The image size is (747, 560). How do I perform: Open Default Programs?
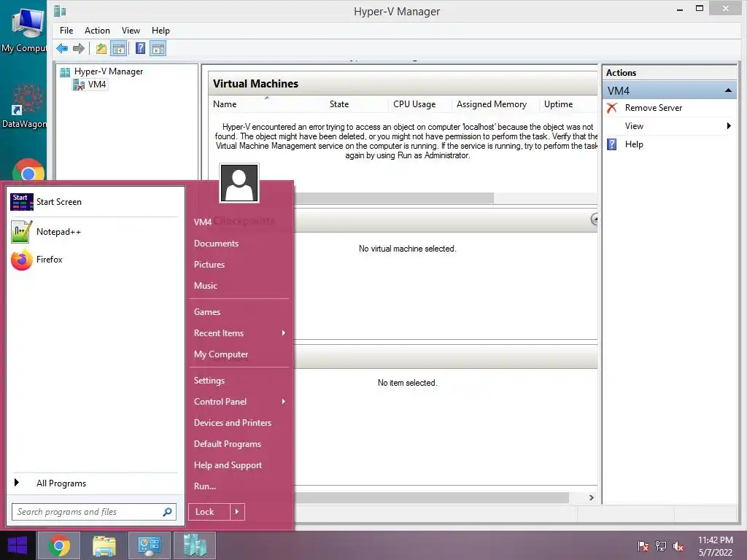point(228,444)
